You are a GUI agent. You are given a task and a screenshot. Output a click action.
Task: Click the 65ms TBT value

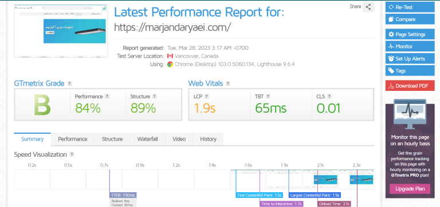click(x=271, y=109)
